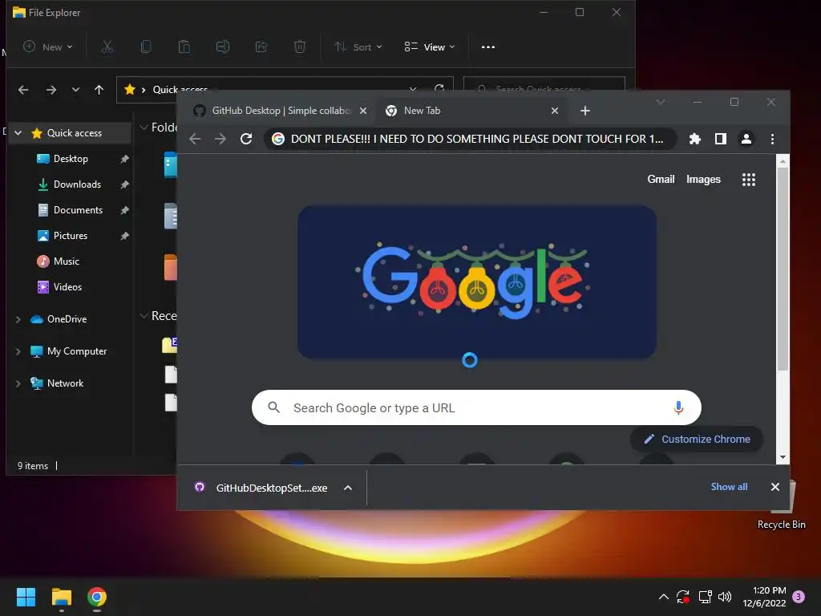
Task: Close the GitHub Desktop tab
Action: tap(363, 111)
